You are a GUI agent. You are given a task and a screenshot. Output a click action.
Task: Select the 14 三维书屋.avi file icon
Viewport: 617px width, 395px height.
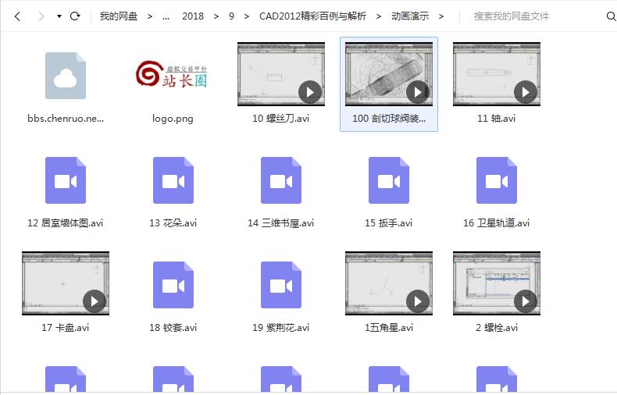[281, 180]
